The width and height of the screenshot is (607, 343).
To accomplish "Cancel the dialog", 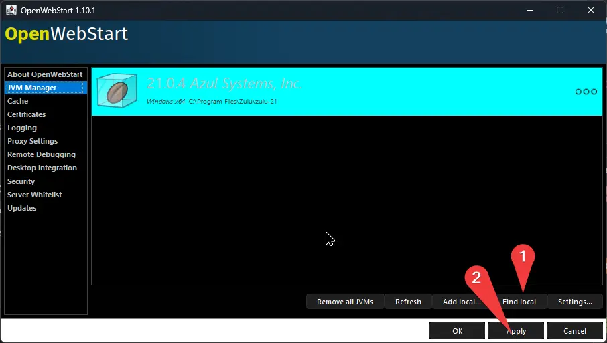I will pos(575,331).
